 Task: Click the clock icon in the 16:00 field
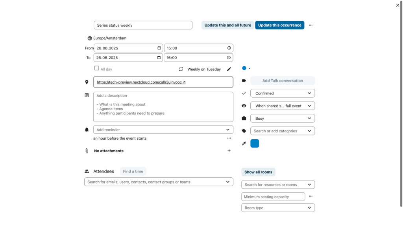229,57
